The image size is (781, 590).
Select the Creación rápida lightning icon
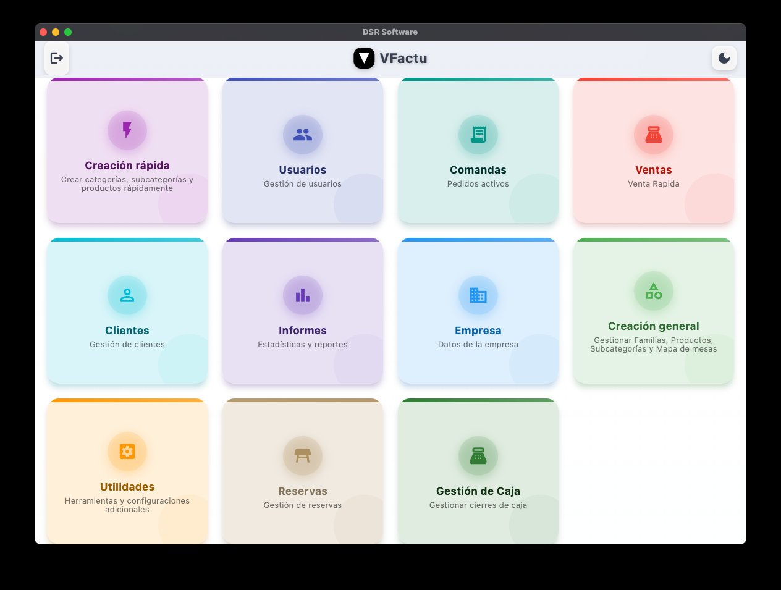(x=127, y=130)
